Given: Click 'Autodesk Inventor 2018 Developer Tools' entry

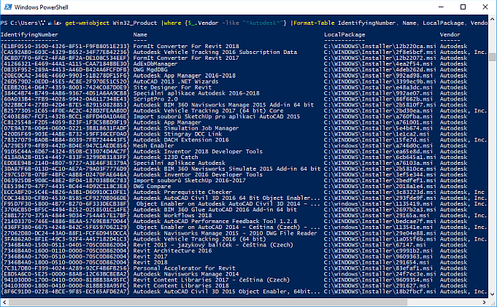Looking at the screenshot, I should coord(198,152).
